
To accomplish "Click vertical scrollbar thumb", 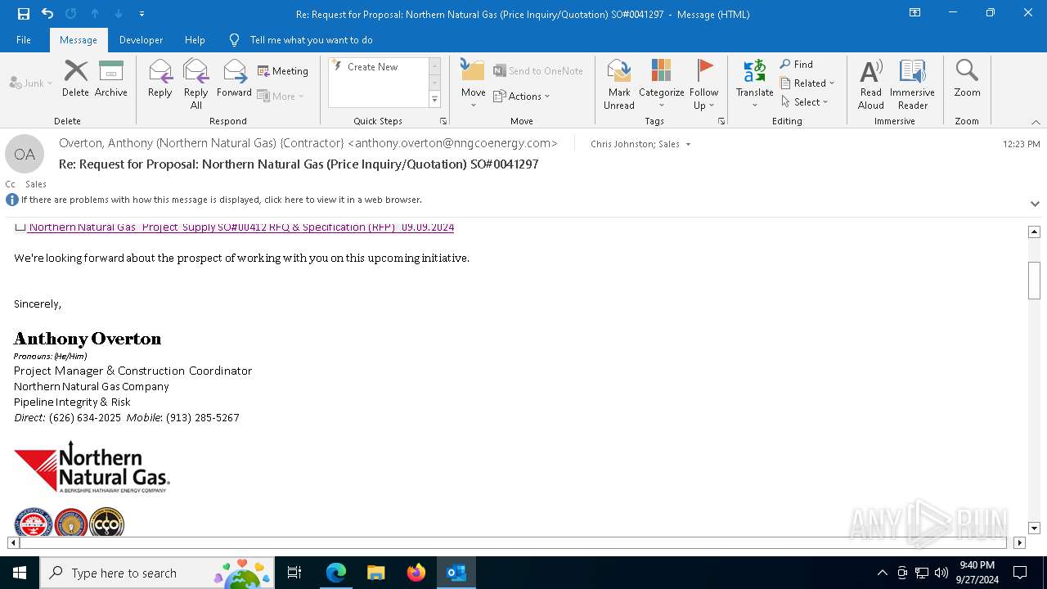I will [1034, 281].
